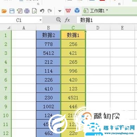Click the cell with value 123

(x=73, y=89)
